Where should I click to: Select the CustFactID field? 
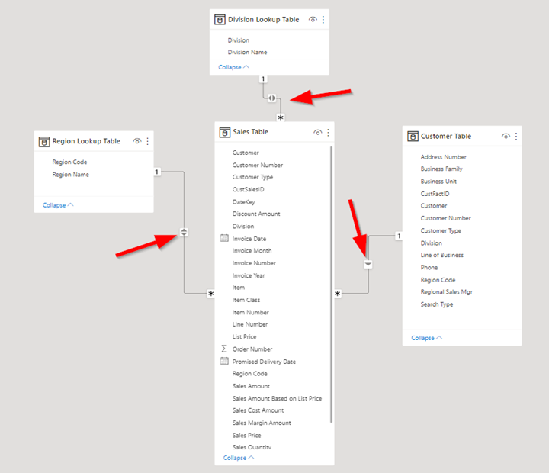coord(435,194)
